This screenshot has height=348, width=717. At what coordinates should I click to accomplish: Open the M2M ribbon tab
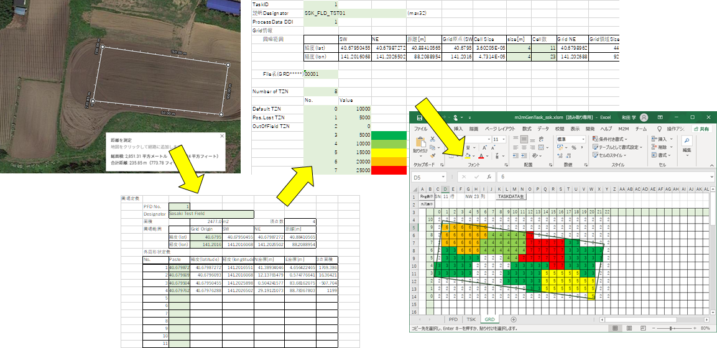[623, 129]
